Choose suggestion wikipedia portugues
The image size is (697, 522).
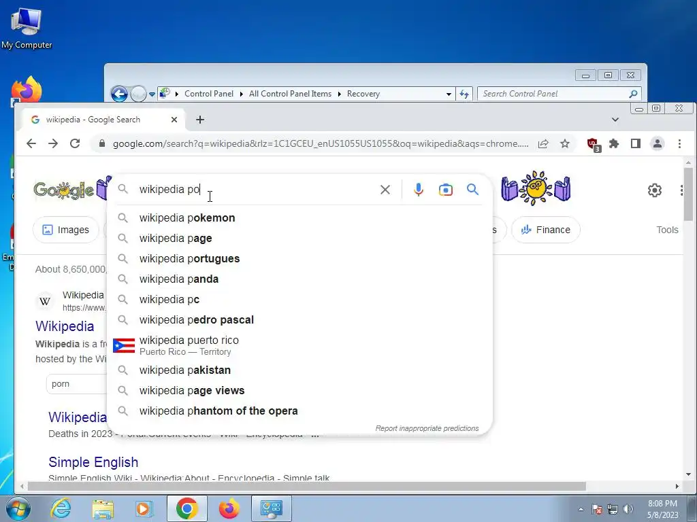tap(300, 259)
